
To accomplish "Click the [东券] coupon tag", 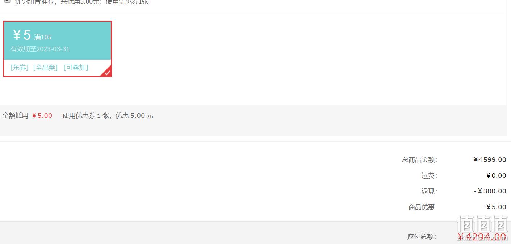I will pyautogui.click(x=20, y=68).
